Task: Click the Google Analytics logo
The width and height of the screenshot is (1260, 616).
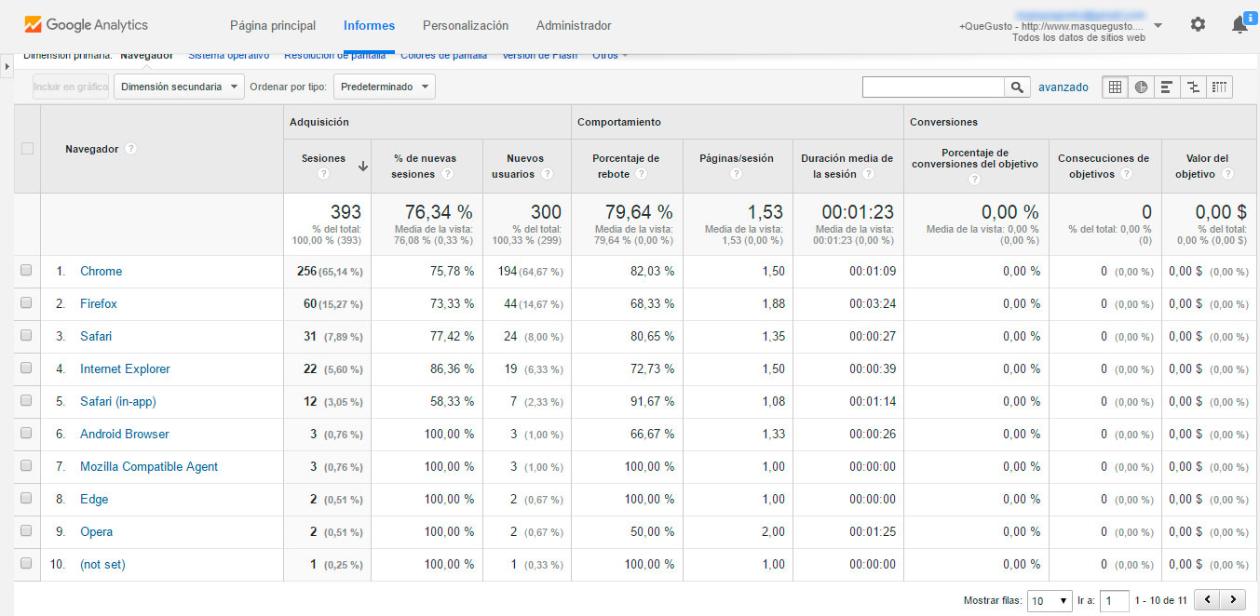Action: coord(87,25)
